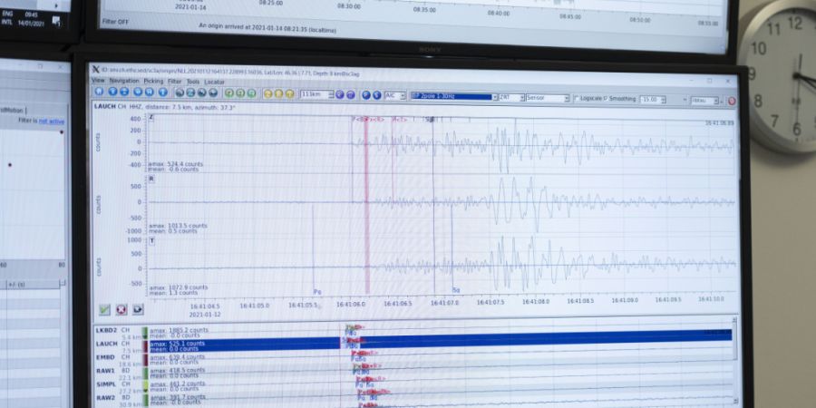Click the green checkmark confirm picks icon
This screenshot has width=816, height=408.
(x=104, y=309)
